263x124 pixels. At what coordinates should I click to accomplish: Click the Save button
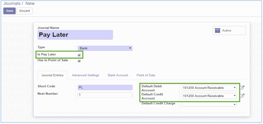pos(9,11)
